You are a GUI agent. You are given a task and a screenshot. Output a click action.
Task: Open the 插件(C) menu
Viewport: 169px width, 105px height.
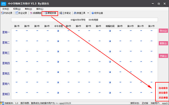(40, 9)
